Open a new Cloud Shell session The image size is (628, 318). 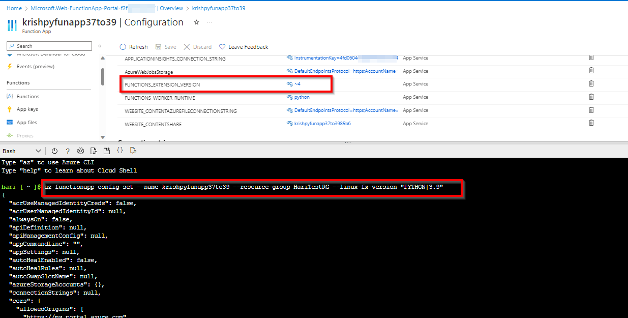pyautogui.click(x=107, y=151)
